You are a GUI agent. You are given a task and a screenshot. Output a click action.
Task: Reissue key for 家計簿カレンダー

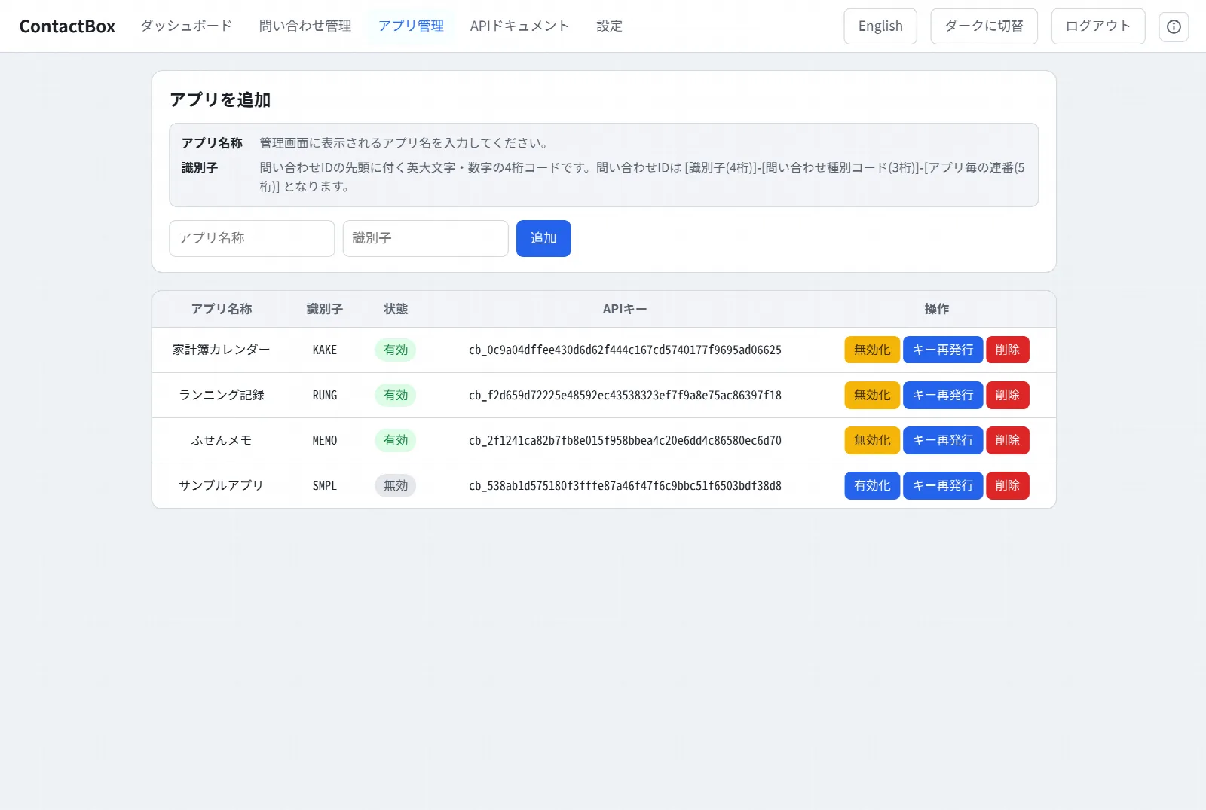pyautogui.click(x=943, y=350)
